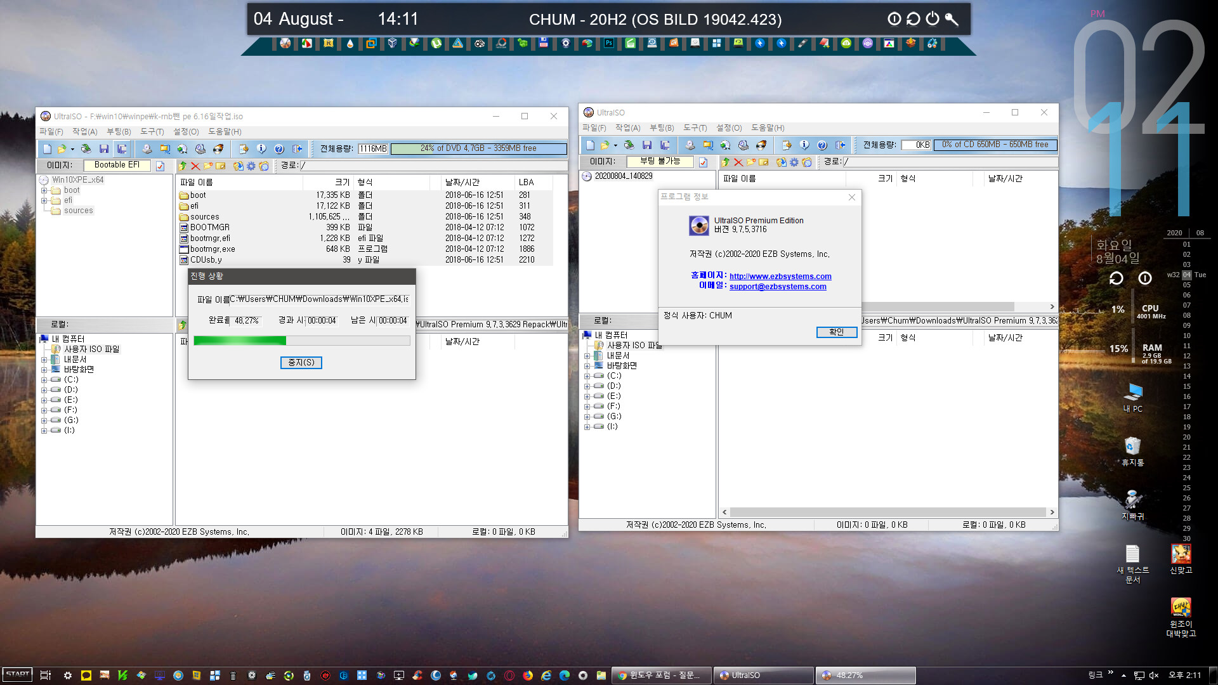Image resolution: width=1218 pixels, height=685 pixels.
Task: Open 부팅(B) menu in left UltraISO window
Action: [x=119, y=132]
